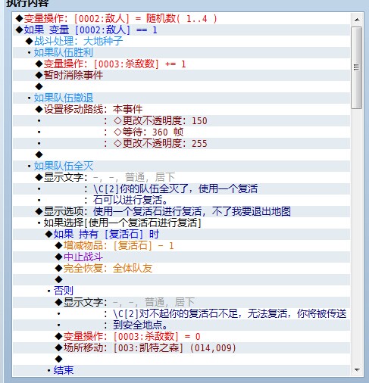Click the 更改不透明度：150 route line
The image size is (369, 383).
tap(181, 121)
